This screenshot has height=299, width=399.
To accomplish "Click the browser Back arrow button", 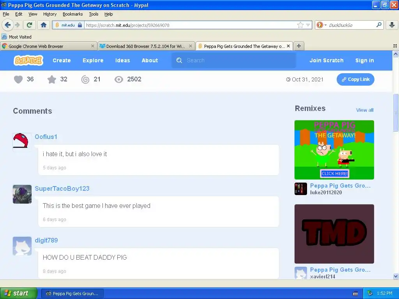I will 7,25.
